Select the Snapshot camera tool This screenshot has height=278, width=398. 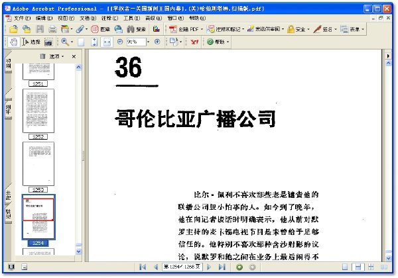(x=48, y=42)
